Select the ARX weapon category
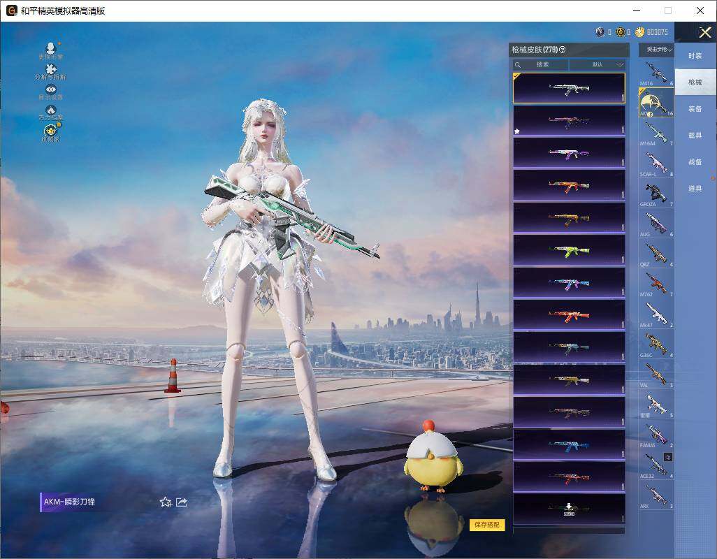Screen dimensions: 717x559 pyautogui.click(x=656, y=495)
